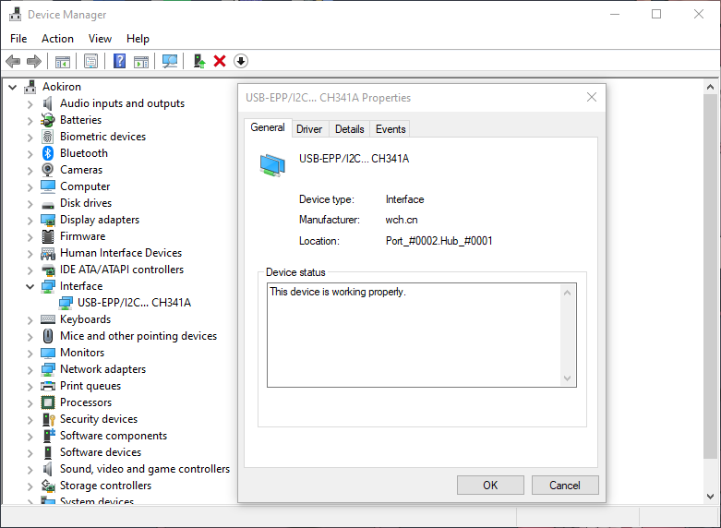Click the Disable device down-arrow icon
The width and height of the screenshot is (721, 528).
(x=241, y=61)
